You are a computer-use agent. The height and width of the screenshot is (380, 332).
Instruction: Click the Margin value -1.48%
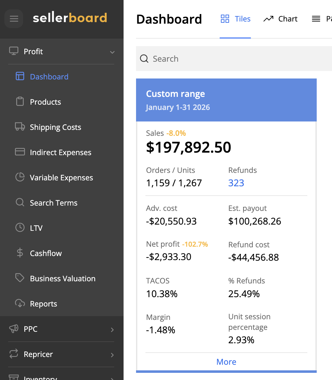pyautogui.click(x=160, y=330)
